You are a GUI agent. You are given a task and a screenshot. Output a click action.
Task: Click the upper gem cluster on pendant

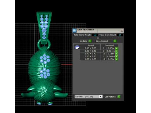pyautogui.click(x=45, y=59)
